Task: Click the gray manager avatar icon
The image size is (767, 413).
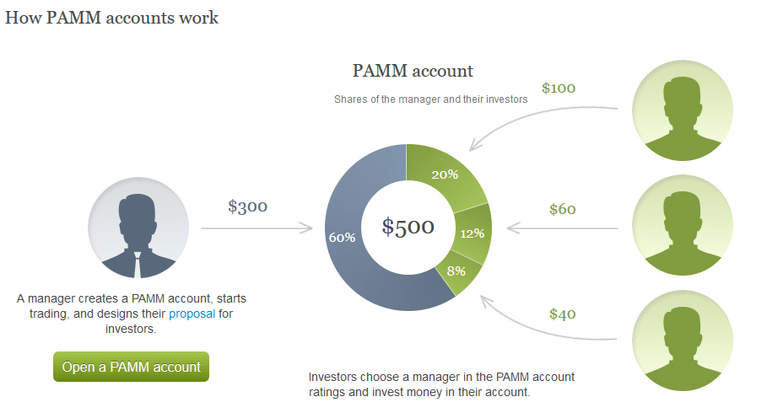Action: coord(138,228)
